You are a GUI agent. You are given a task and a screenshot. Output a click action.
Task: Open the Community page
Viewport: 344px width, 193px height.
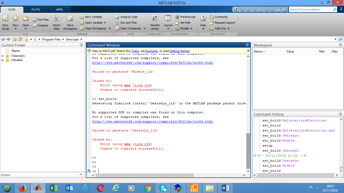(x=219, y=17)
